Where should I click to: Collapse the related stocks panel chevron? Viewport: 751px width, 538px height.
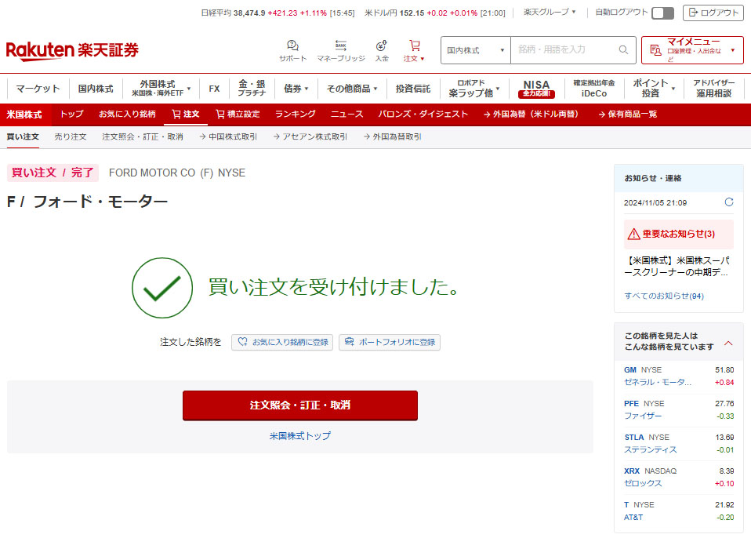(728, 343)
